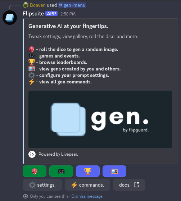Click the Boaven username in reply line
This screenshot has height=201, width=181.
(x=38, y=5)
